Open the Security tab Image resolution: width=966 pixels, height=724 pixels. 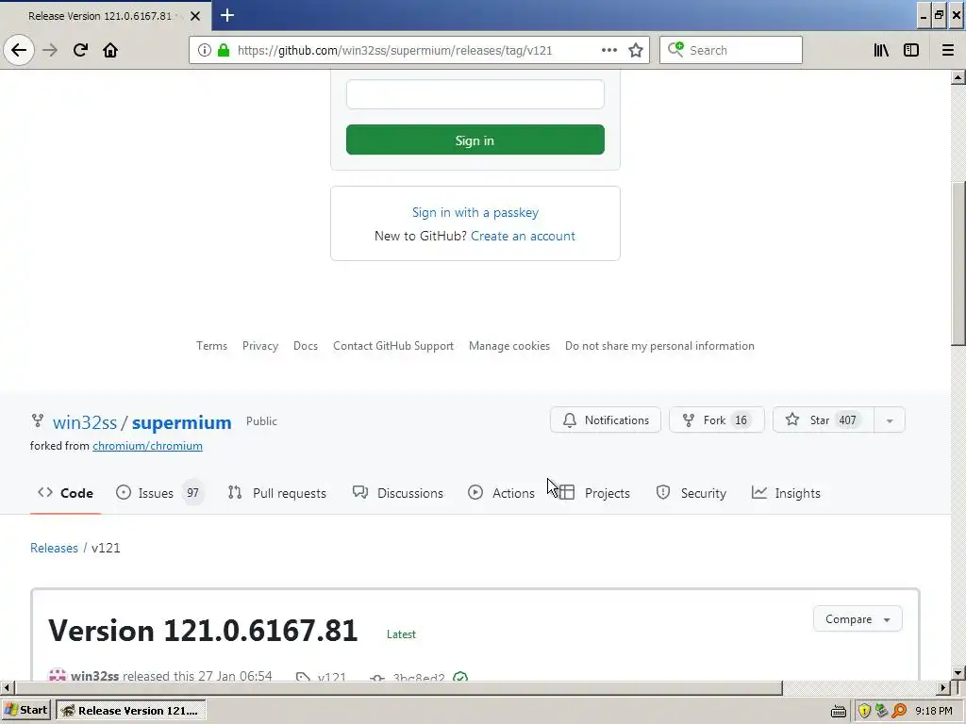point(691,493)
